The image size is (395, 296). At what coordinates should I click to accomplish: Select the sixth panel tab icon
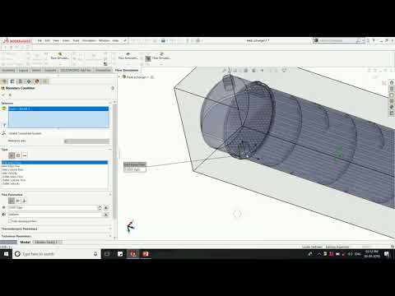point(45,81)
